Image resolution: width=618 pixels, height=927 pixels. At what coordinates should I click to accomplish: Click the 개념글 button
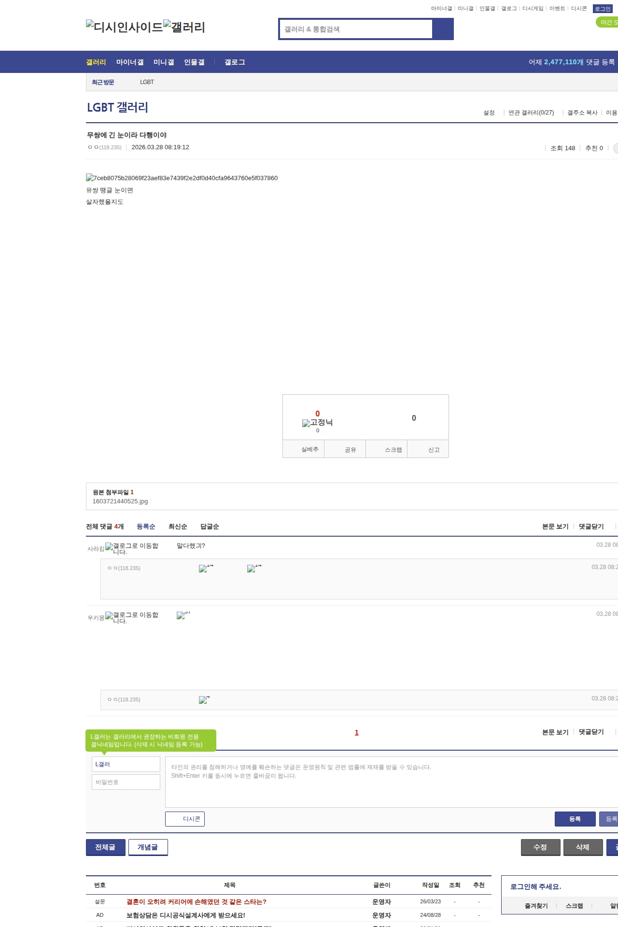(148, 847)
